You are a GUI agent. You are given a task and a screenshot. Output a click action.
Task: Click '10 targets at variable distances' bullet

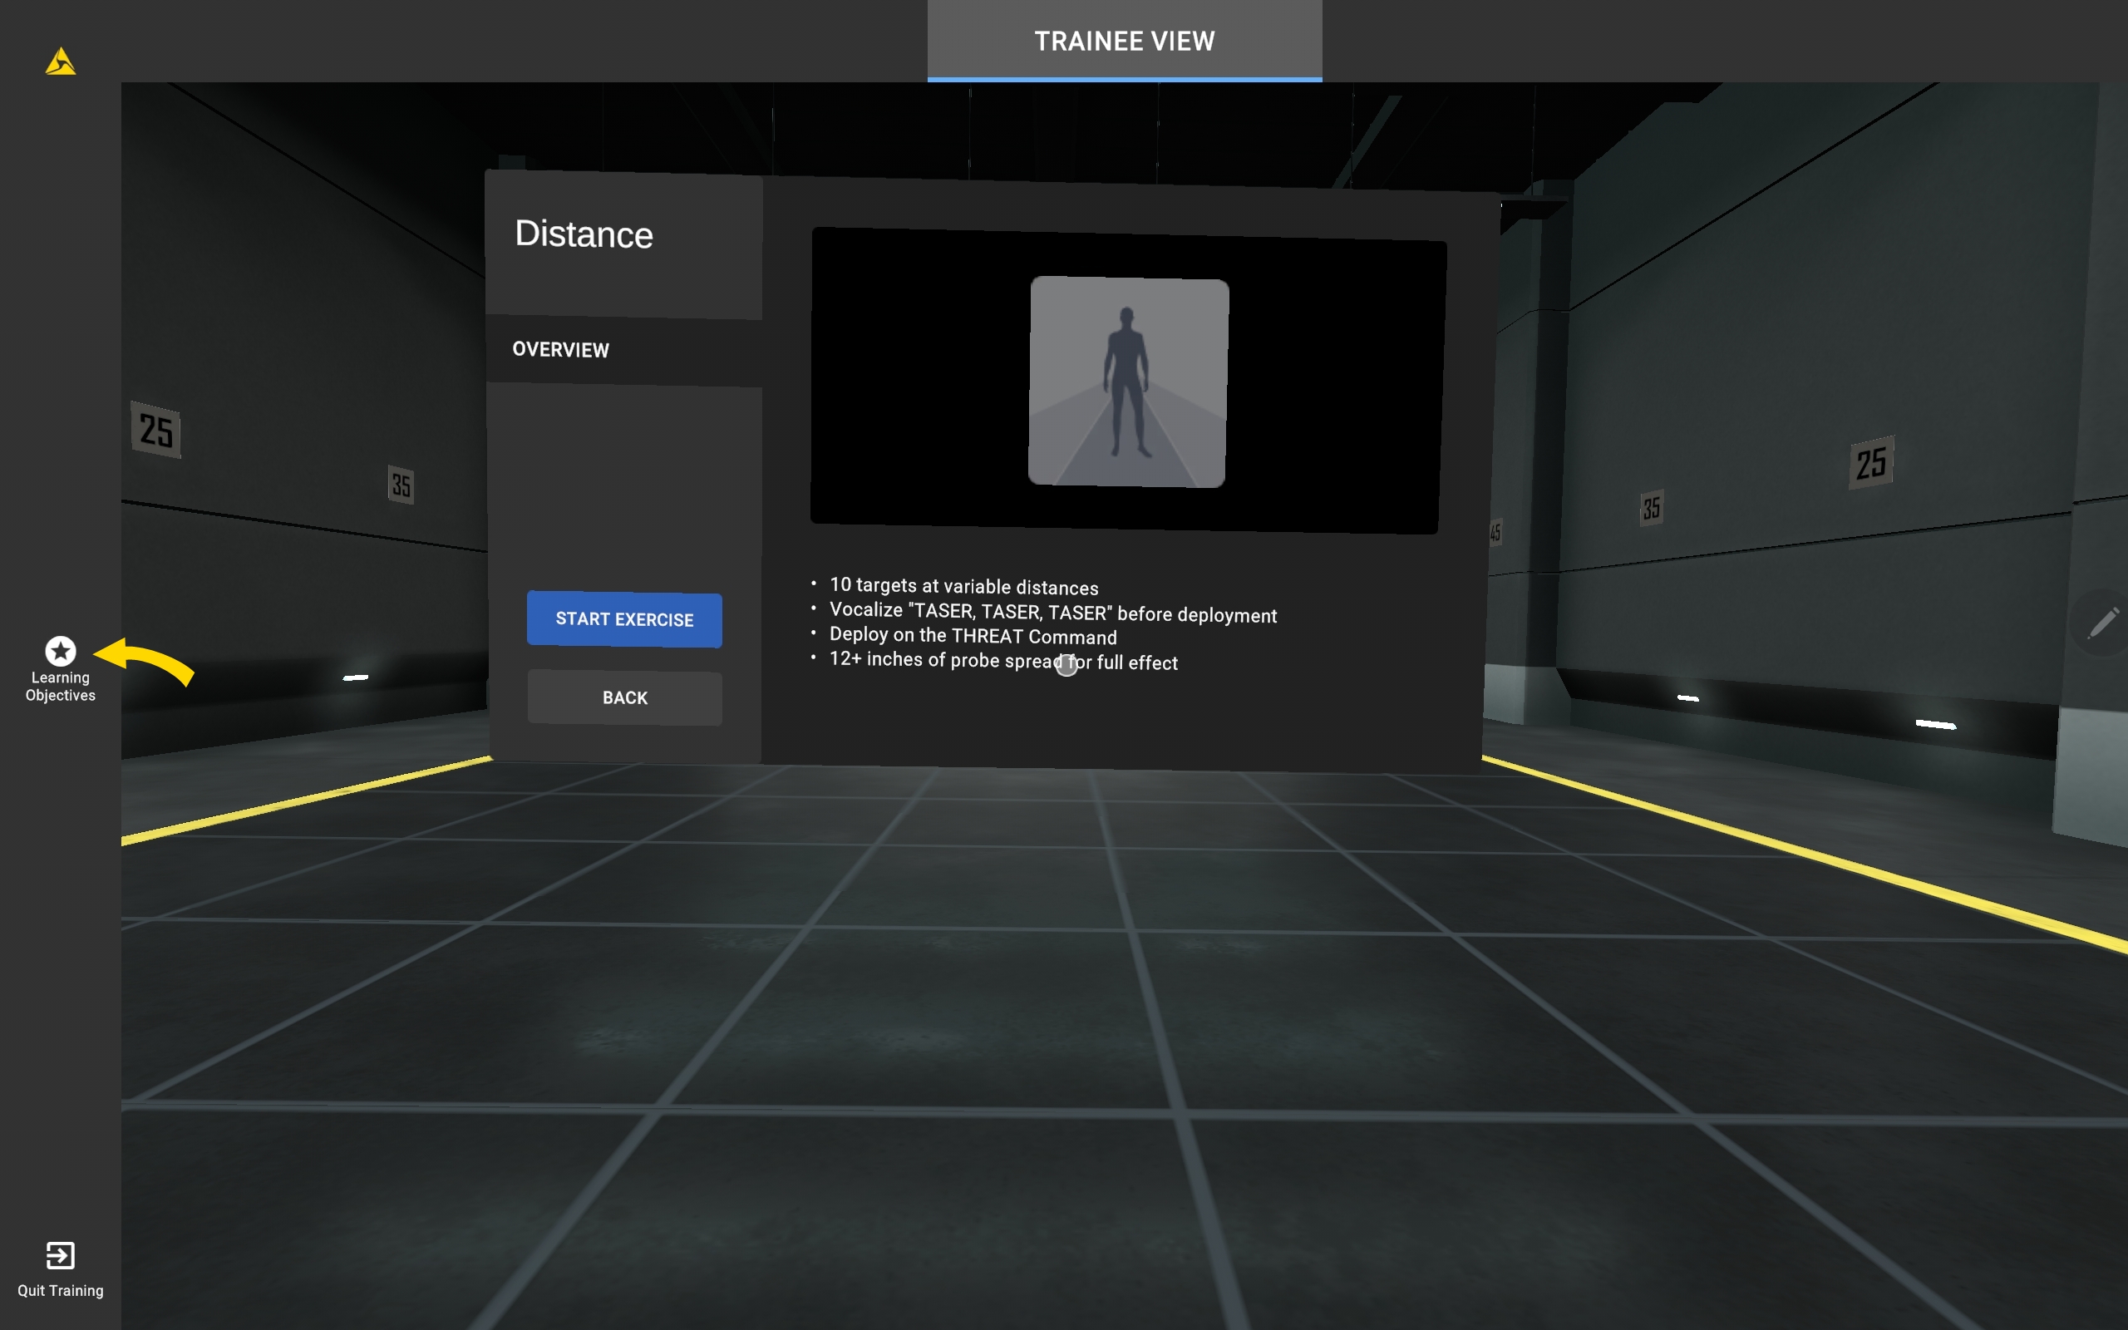pyautogui.click(x=963, y=587)
